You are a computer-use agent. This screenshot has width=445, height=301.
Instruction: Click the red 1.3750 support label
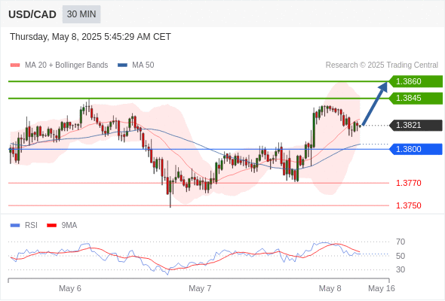408,205
